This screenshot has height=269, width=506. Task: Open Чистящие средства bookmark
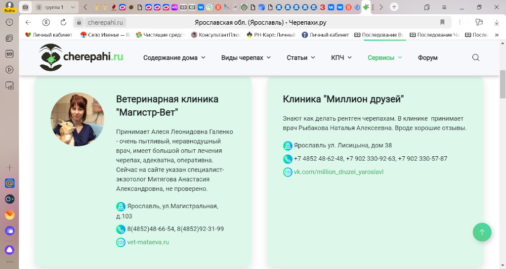(x=161, y=35)
